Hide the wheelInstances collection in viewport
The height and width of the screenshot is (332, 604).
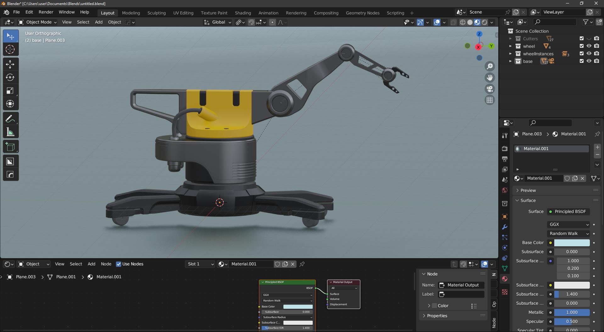pos(589,54)
